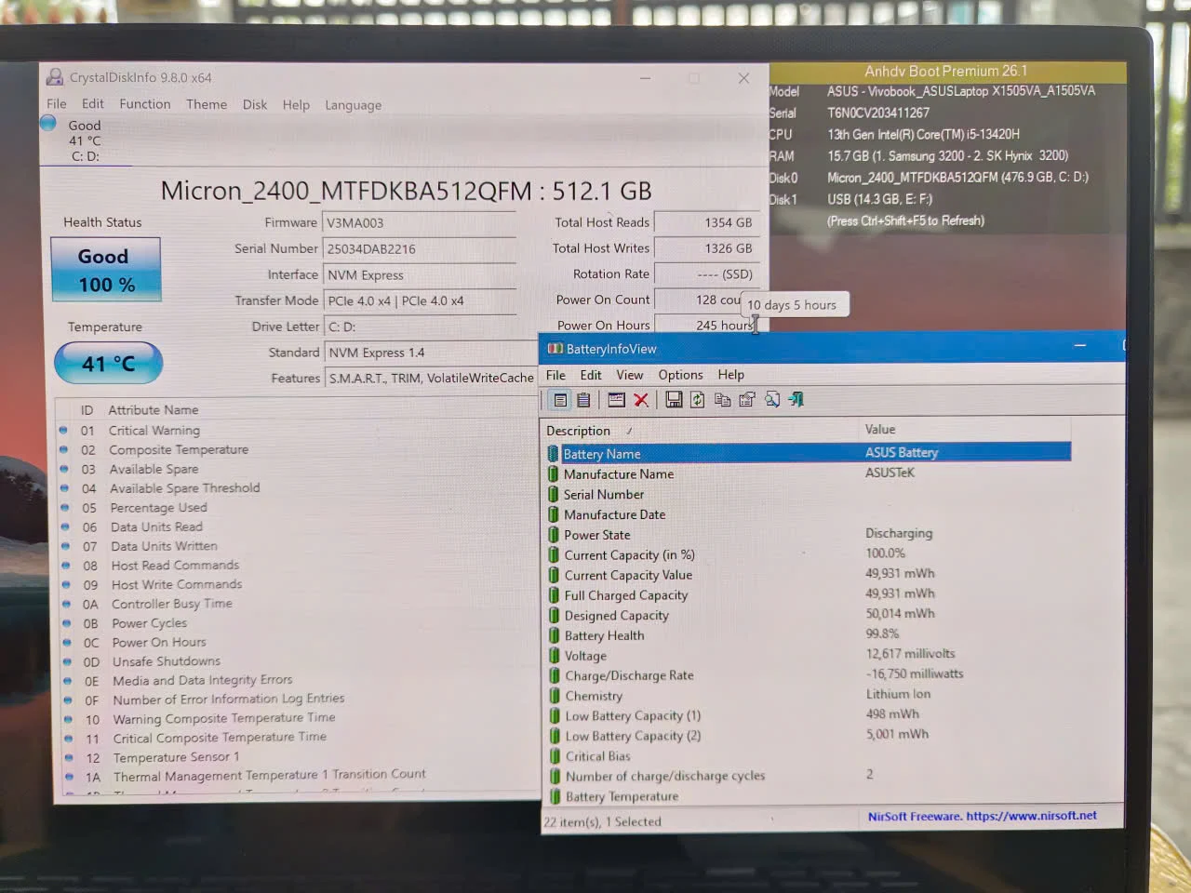
Task: Select the Composite Temperature attribute row
Action: (x=298, y=450)
